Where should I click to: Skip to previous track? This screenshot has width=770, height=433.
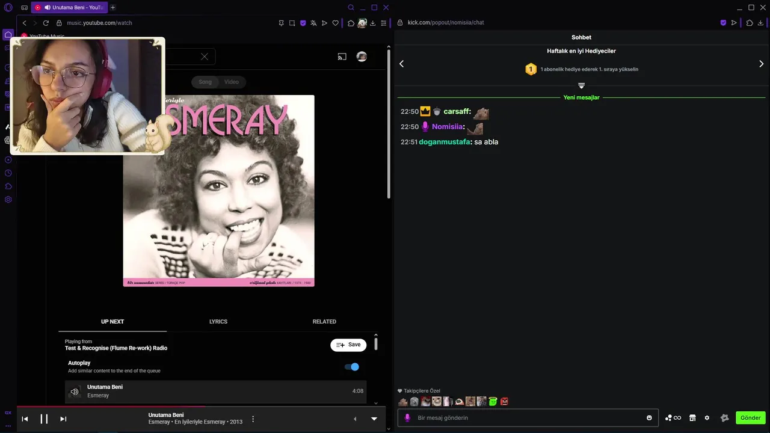25,419
